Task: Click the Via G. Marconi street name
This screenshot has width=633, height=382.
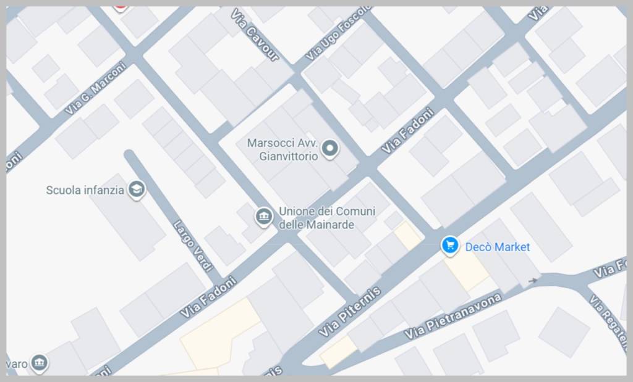Action: [x=95, y=88]
